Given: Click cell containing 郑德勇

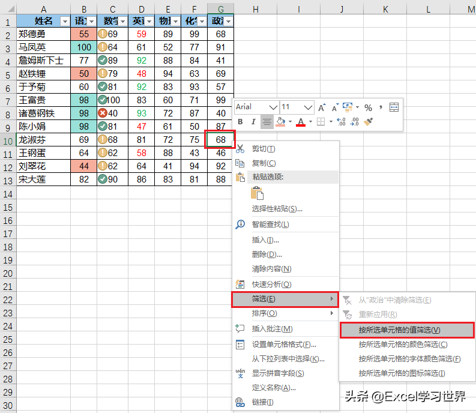Looking at the screenshot, I should 43,34.
